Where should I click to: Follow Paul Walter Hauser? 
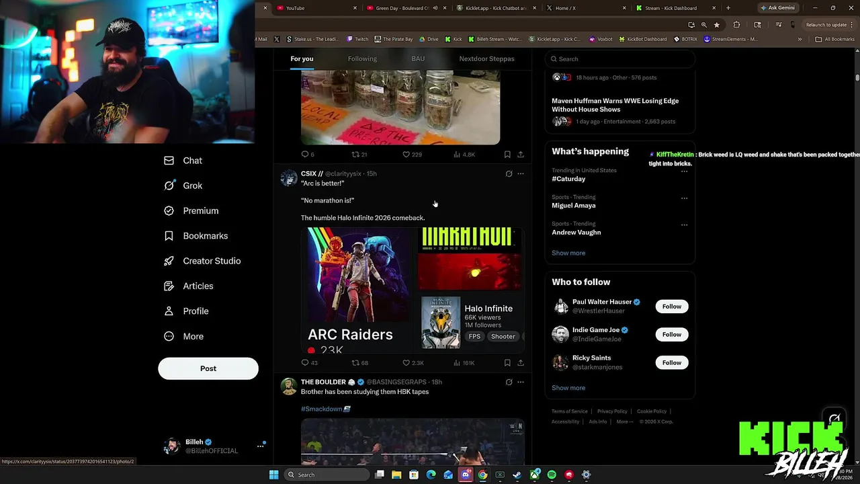[671, 307]
